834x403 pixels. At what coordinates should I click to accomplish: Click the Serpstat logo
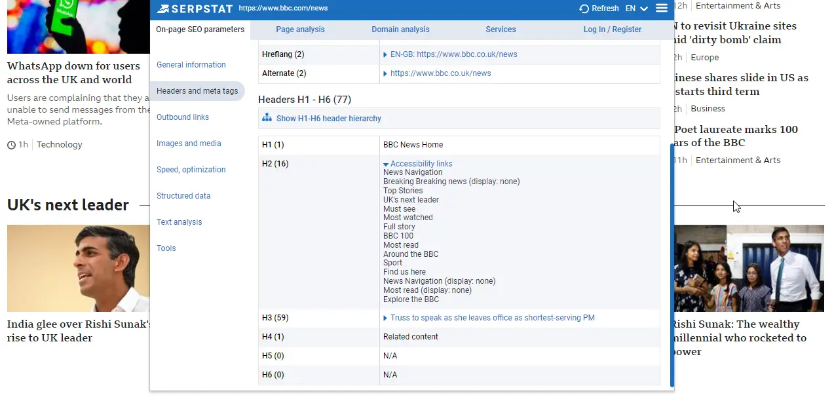(195, 9)
